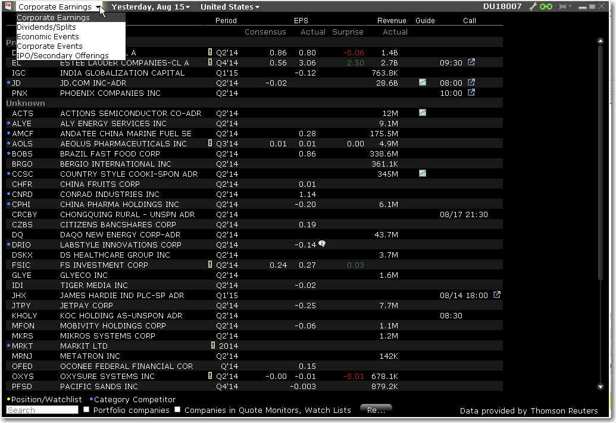This screenshot has width=616, height=423.
Task: Click the 08/17 21:30 call time for CRCBY
Action: tap(464, 214)
